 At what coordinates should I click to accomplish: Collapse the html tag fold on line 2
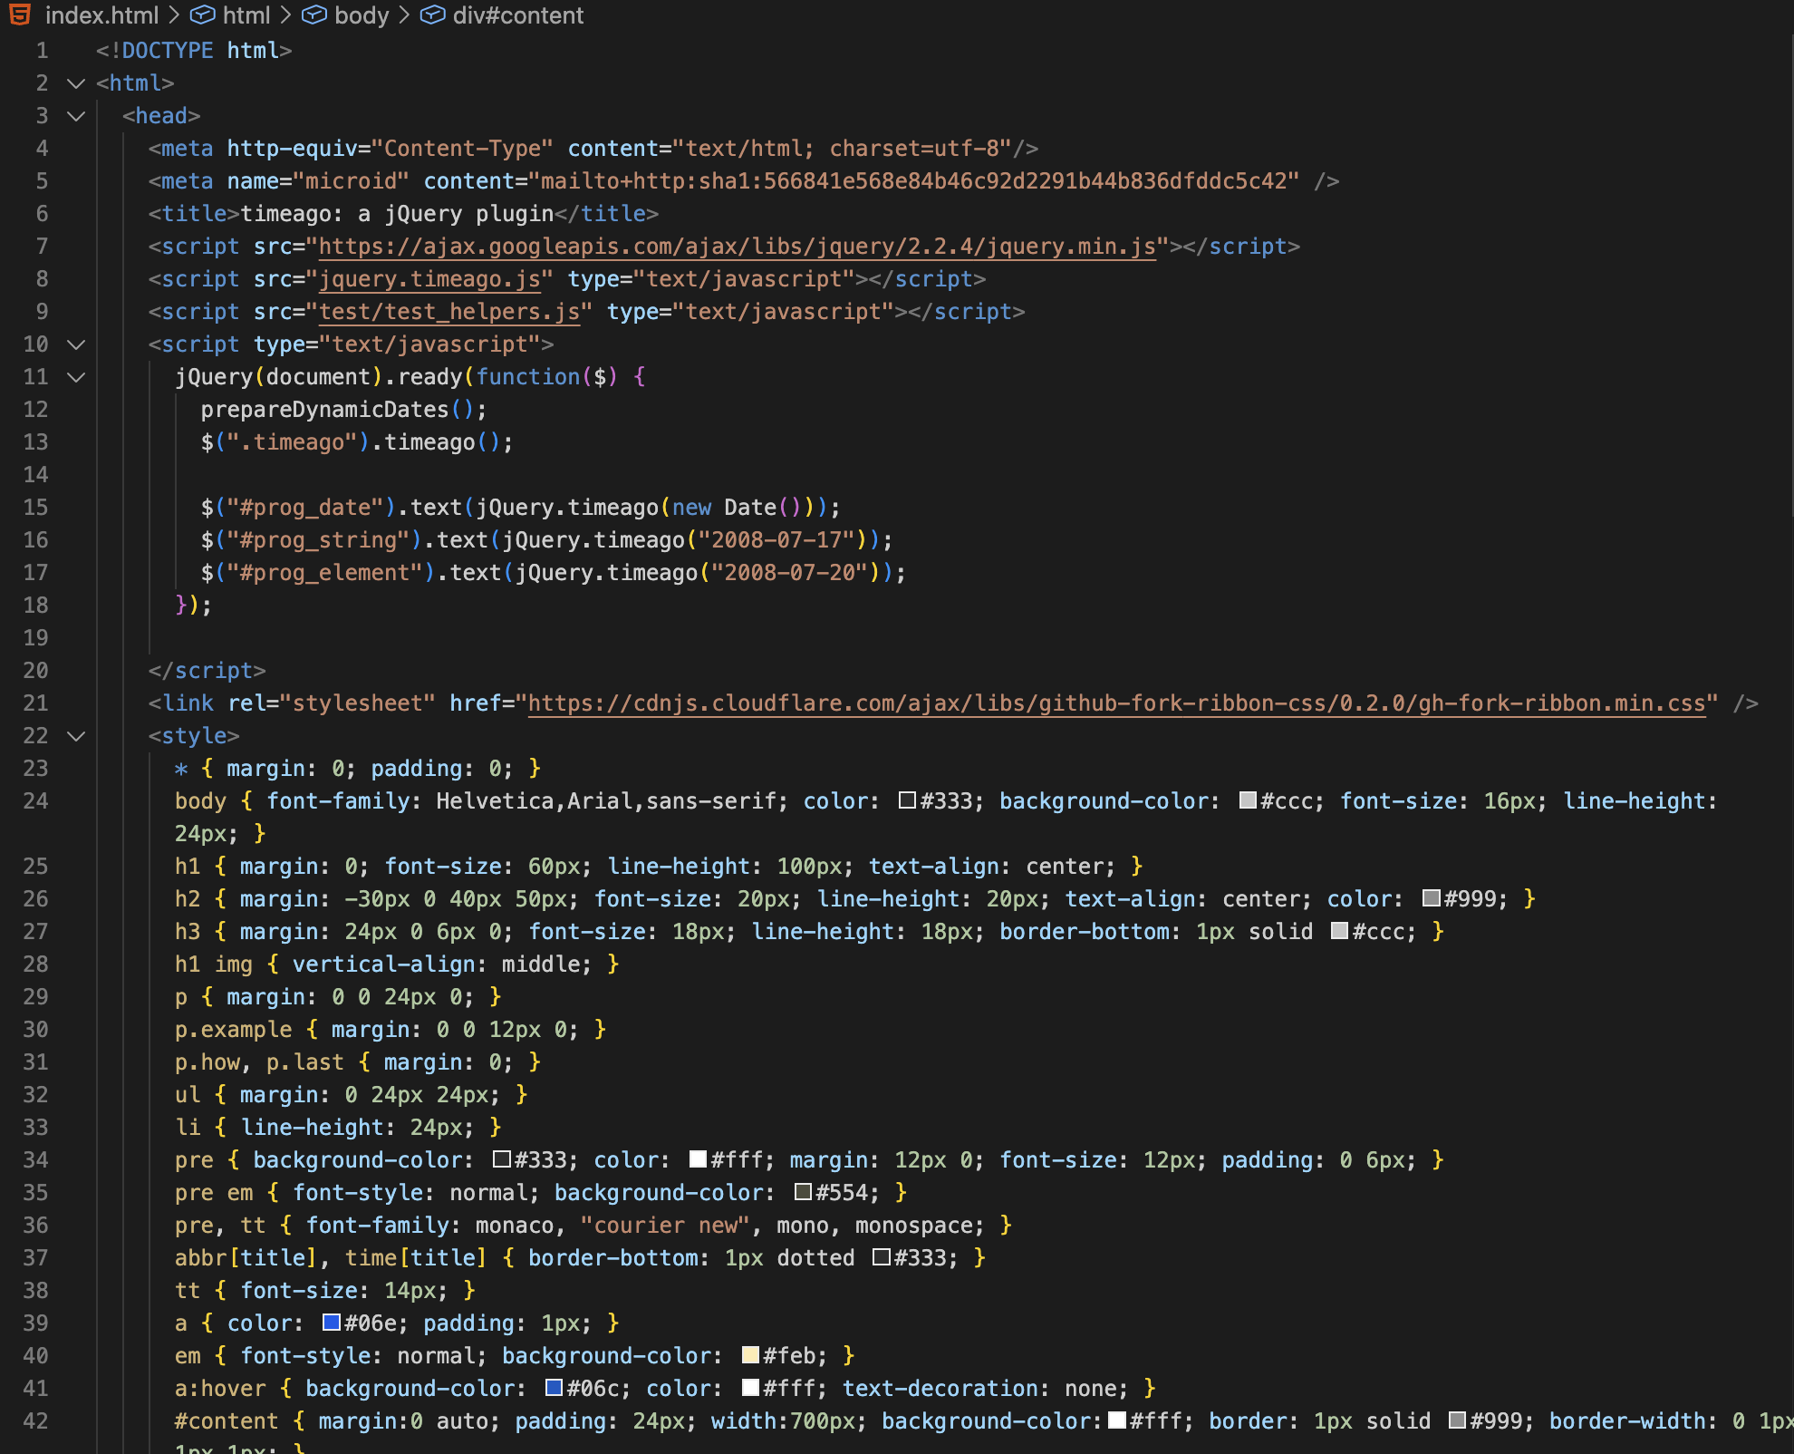click(x=76, y=83)
